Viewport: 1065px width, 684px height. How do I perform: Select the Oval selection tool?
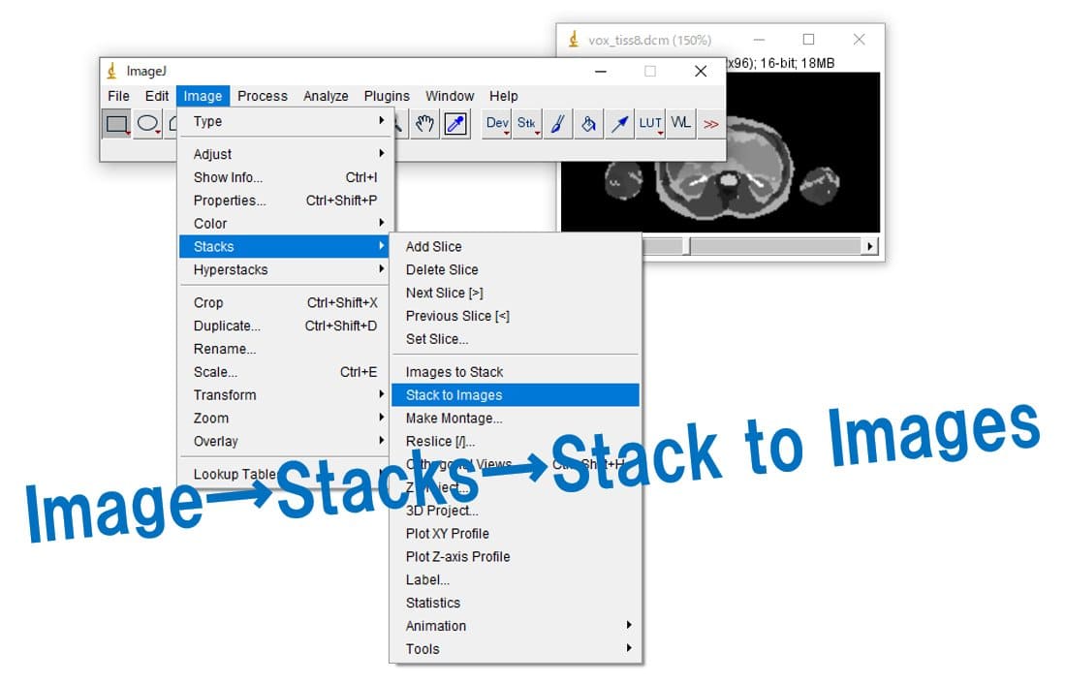tap(148, 124)
